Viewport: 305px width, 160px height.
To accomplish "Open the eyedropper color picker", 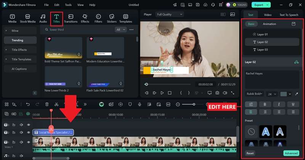I will pyautogui.click(x=297, y=94).
